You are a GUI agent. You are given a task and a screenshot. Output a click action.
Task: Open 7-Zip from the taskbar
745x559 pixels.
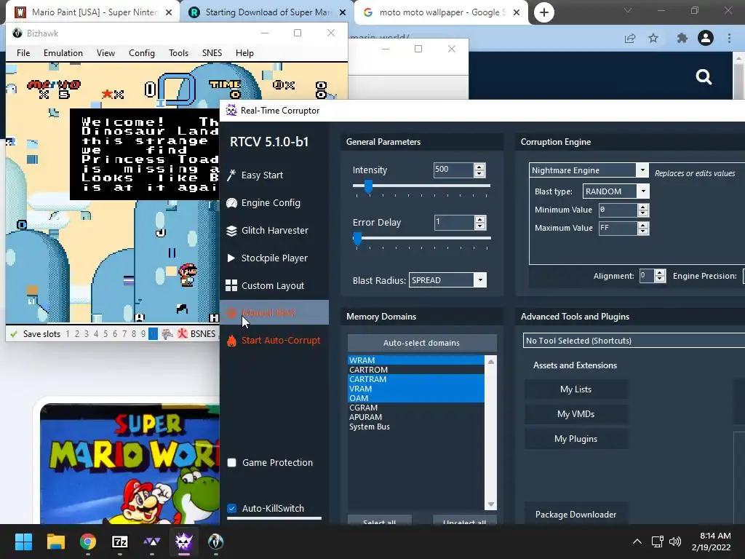pos(120,542)
